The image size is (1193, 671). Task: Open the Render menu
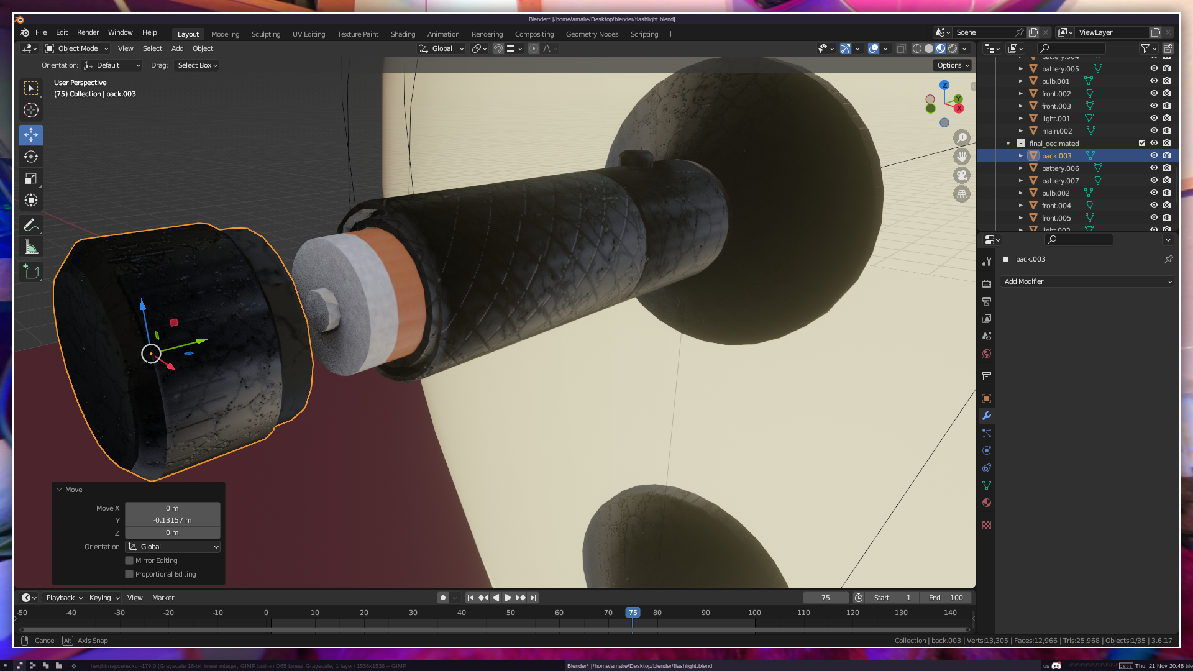(88, 32)
